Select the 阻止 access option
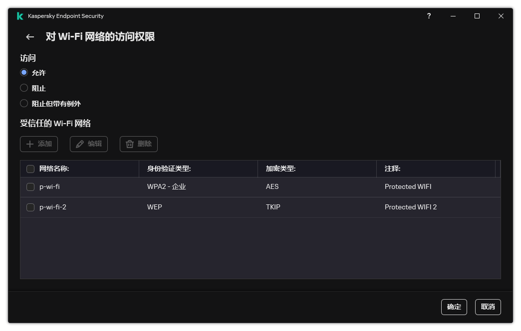Screen dimensions: 521x331 tap(24, 88)
